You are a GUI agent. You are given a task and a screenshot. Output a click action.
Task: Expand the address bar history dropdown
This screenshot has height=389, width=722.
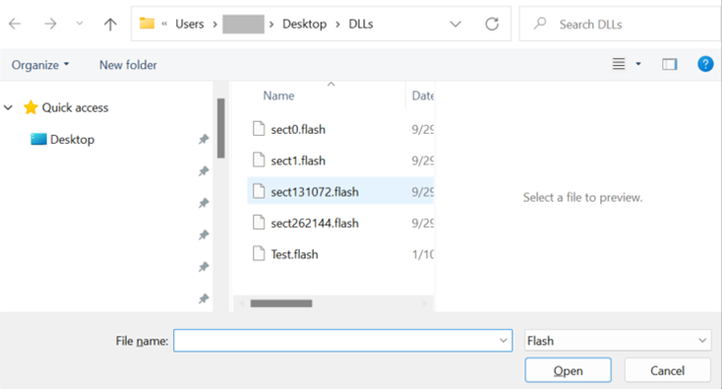pos(455,24)
